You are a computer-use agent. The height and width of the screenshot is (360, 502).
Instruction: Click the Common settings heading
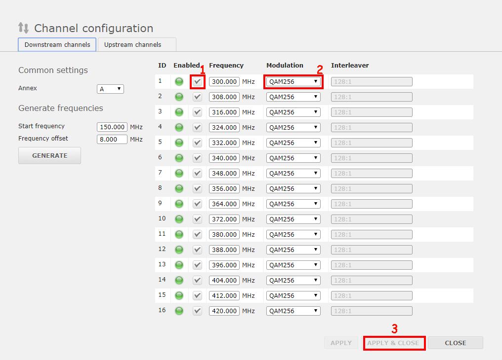pos(53,71)
